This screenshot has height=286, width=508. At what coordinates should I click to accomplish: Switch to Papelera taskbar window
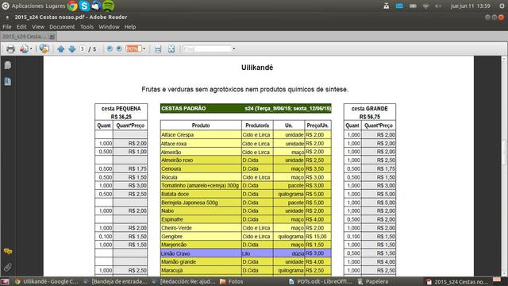click(373, 282)
